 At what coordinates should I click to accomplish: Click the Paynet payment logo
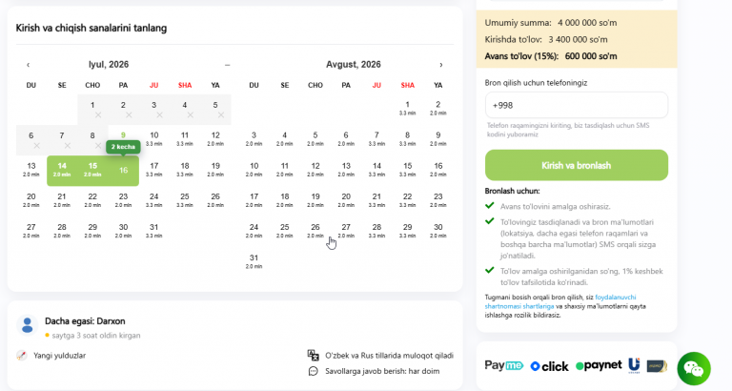[599, 365]
